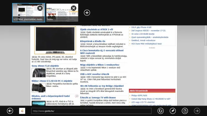Click the site favicon beside the address bar
The image size is (207, 116).
(22, 111)
